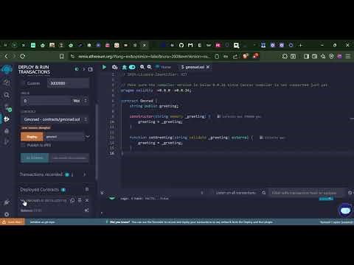The width and height of the screenshot is (354, 265).
Task: Close the gmonad.sol editor tab
Action: 208,67
